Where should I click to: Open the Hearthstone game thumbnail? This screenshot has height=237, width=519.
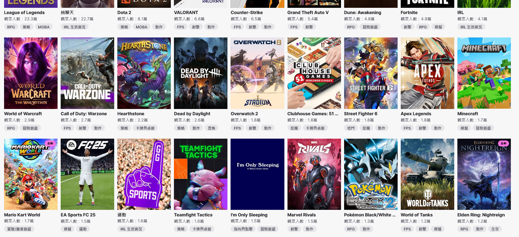(x=144, y=73)
